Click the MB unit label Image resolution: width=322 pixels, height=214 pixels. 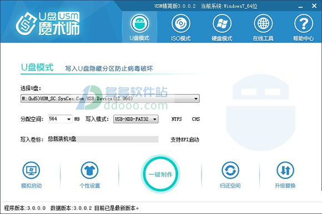click(x=77, y=119)
